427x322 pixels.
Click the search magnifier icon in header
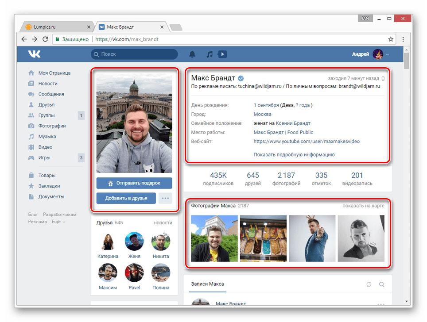[x=96, y=54]
